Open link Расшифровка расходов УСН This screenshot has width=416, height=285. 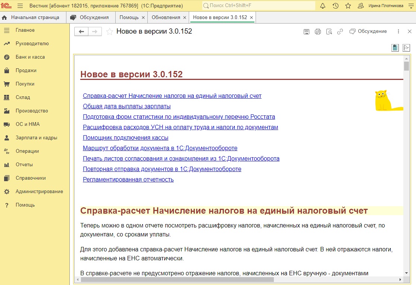181,127
